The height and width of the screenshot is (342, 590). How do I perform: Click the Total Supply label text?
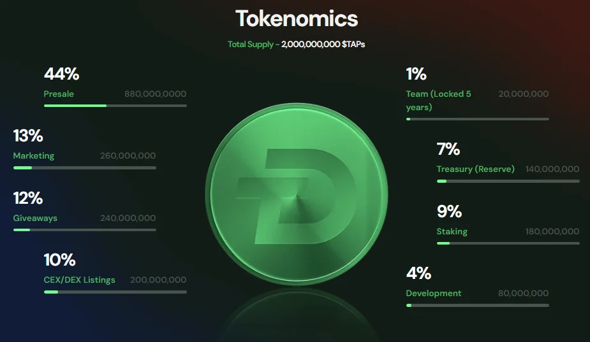tap(253, 45)
